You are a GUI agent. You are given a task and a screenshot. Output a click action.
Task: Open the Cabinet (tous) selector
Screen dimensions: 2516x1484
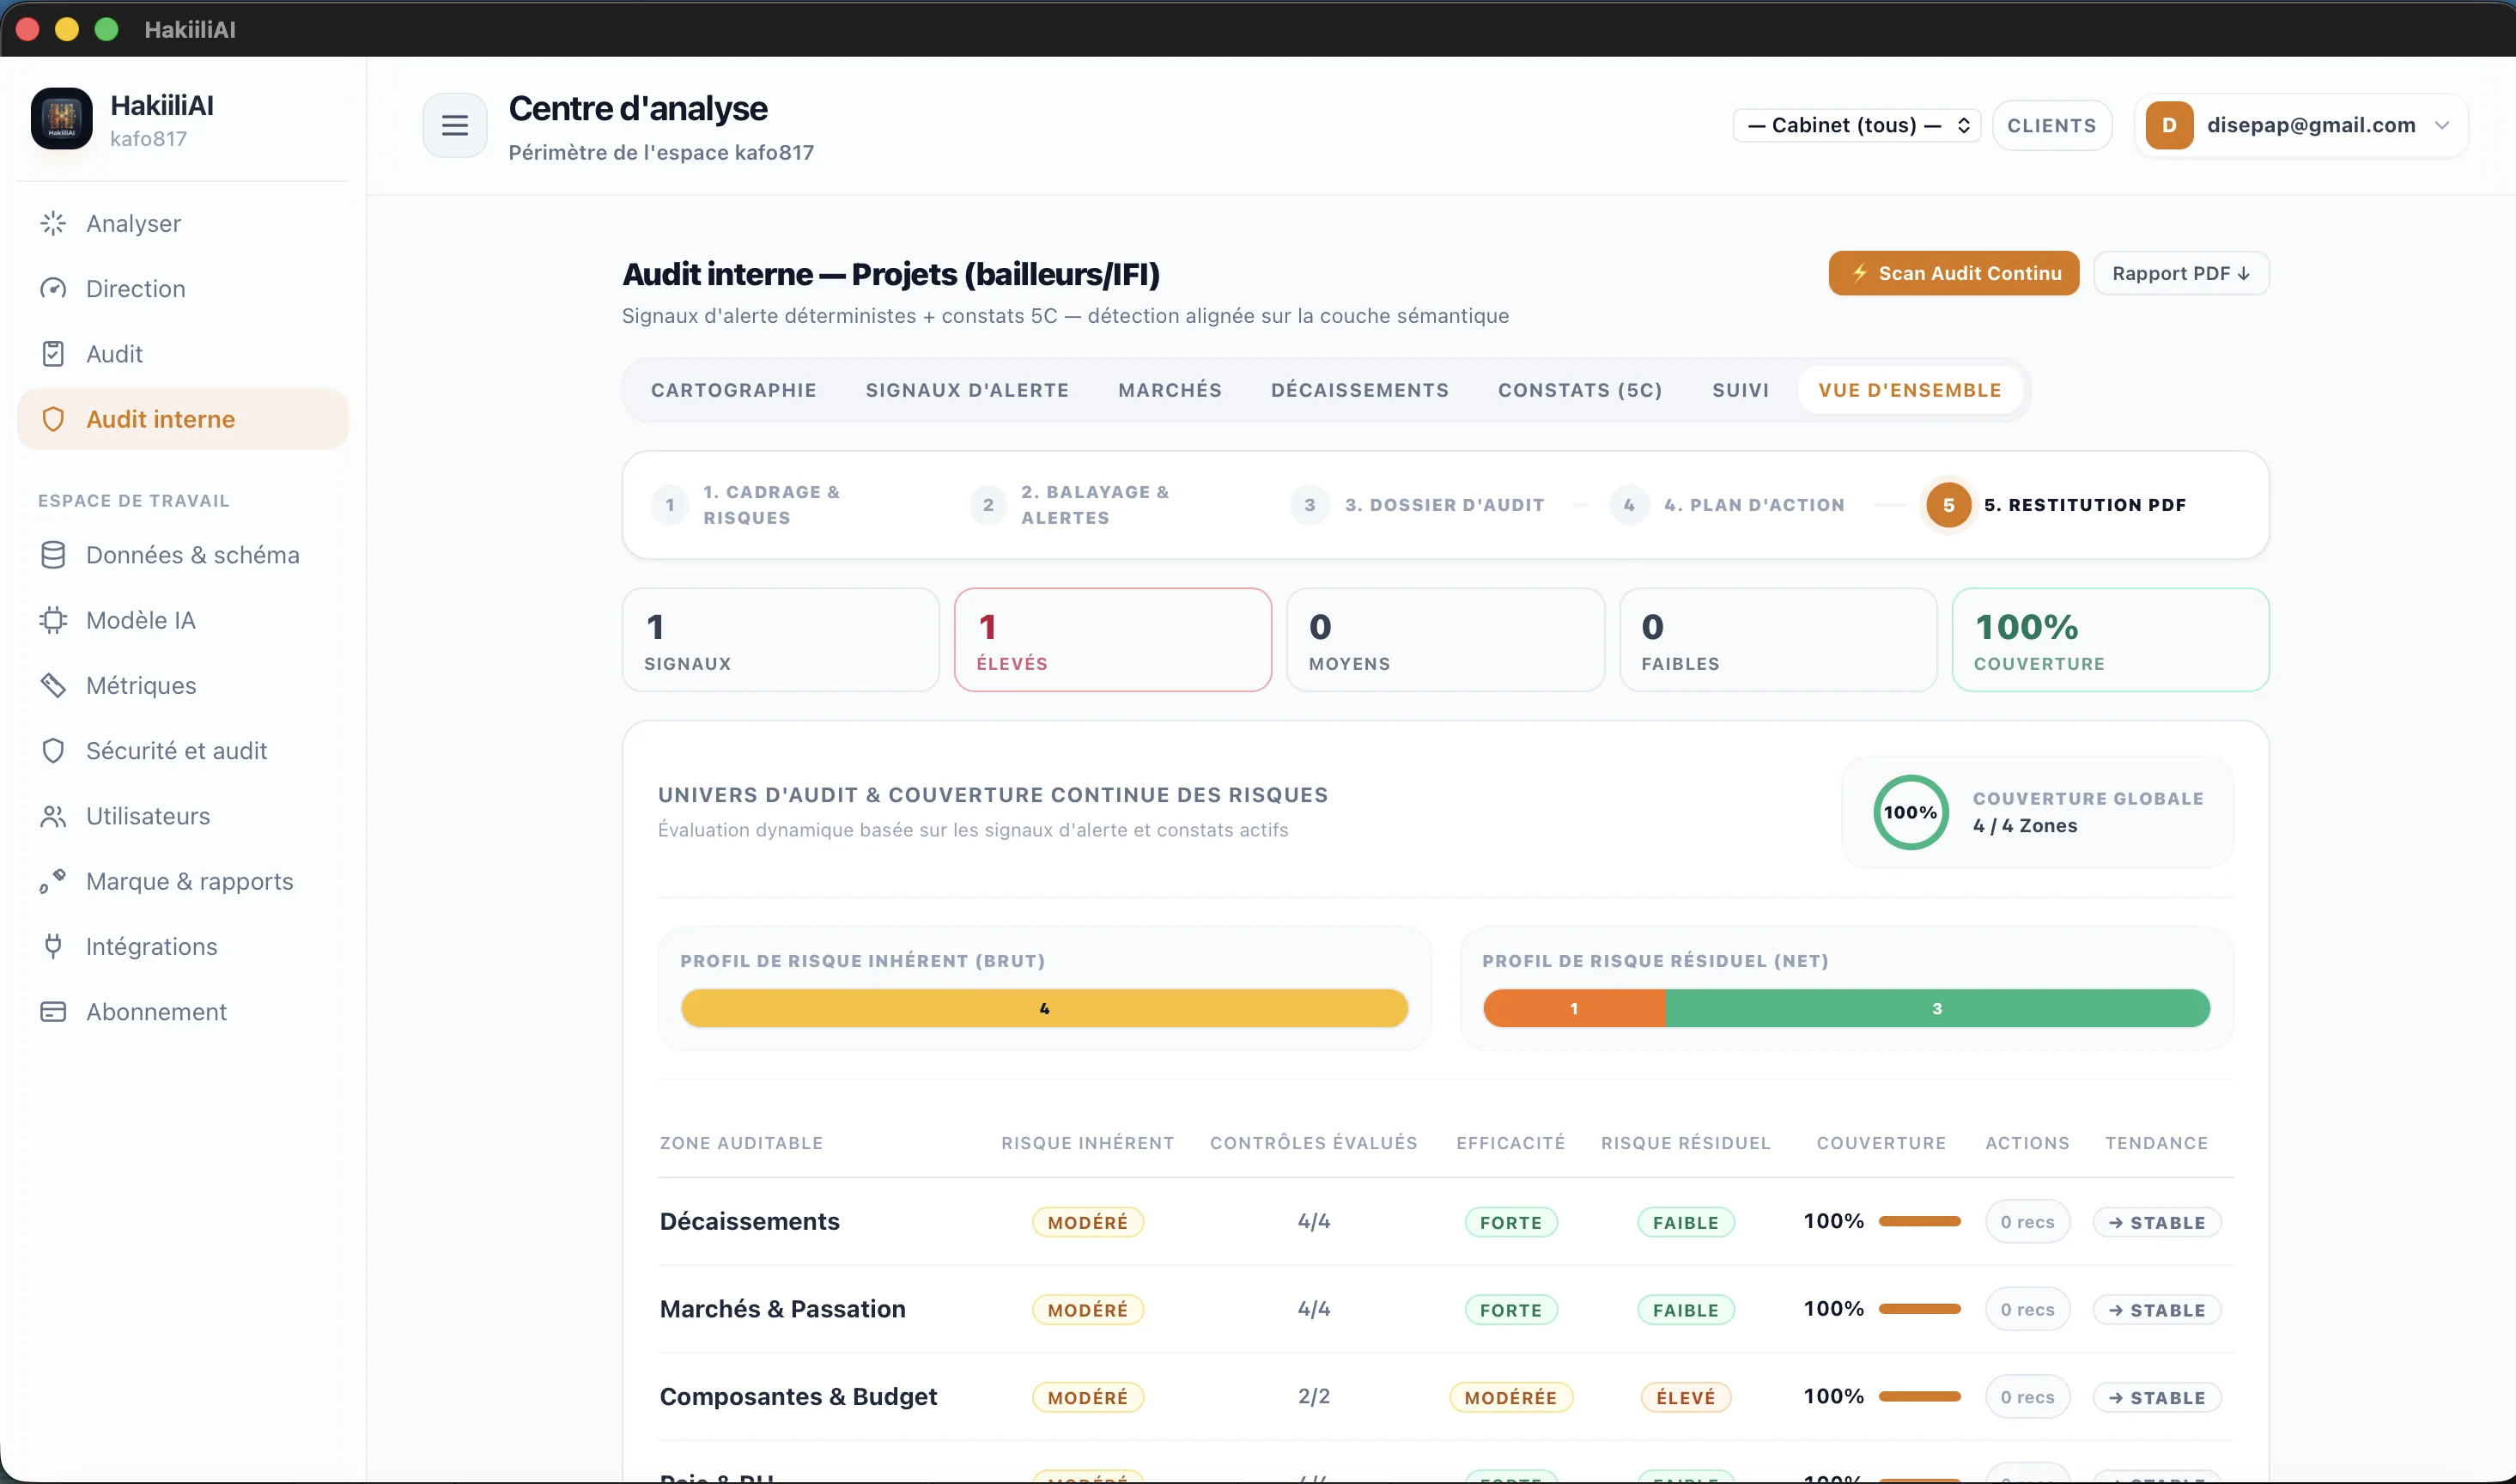coord(1857,125)
